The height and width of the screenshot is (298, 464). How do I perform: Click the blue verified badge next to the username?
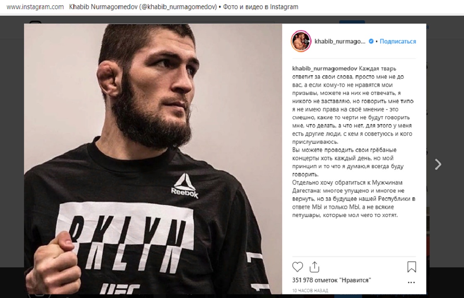pyautogui.click(x=371, y=41)
